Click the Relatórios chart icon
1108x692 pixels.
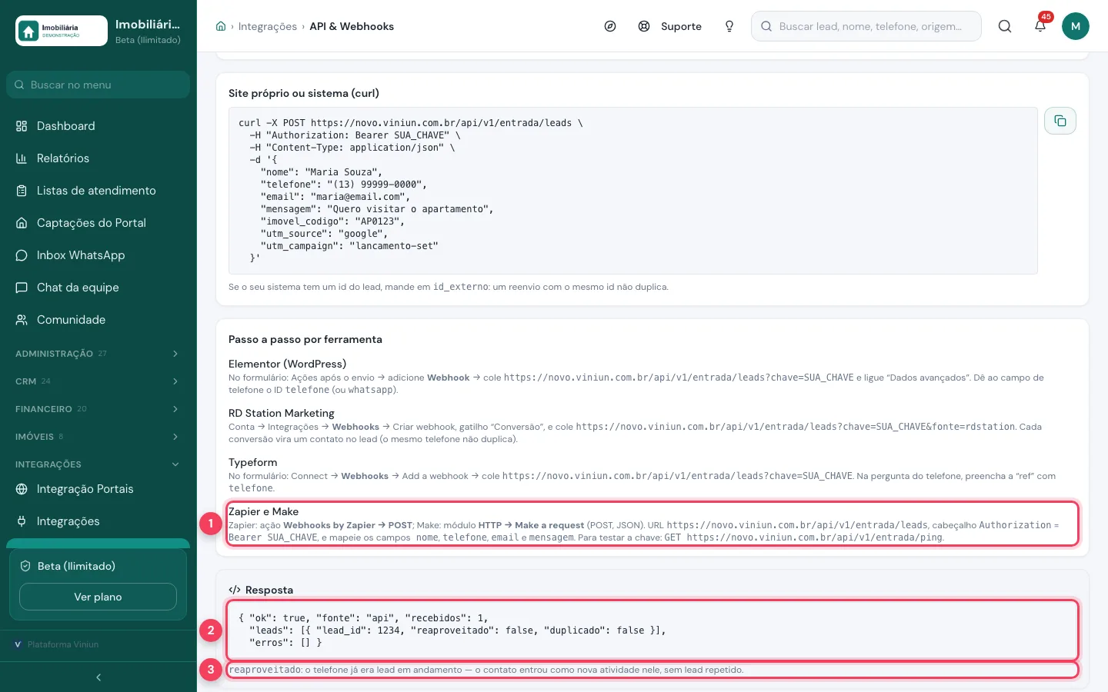coord(22,158)
